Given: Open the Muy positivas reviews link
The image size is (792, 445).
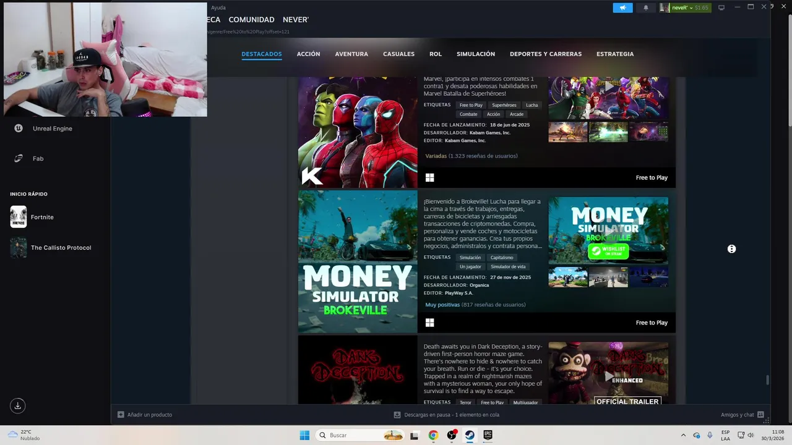Looking at the screenshot, I should click(x=475, y=305).
